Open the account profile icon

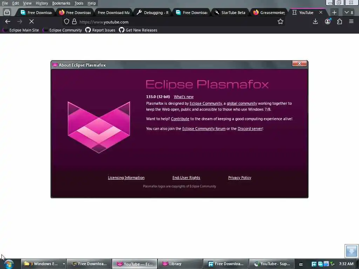click(x=328, y=21)
